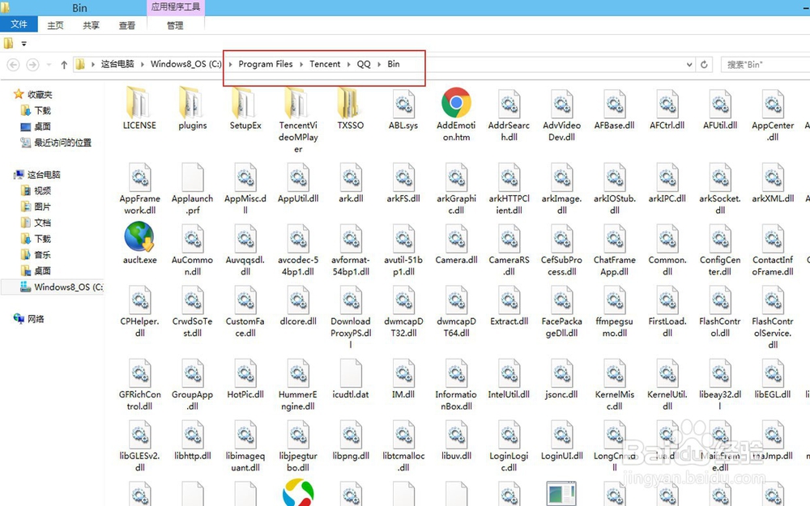Open 音乐 in navigation pane
810x506 pixels.
[42, 254]
